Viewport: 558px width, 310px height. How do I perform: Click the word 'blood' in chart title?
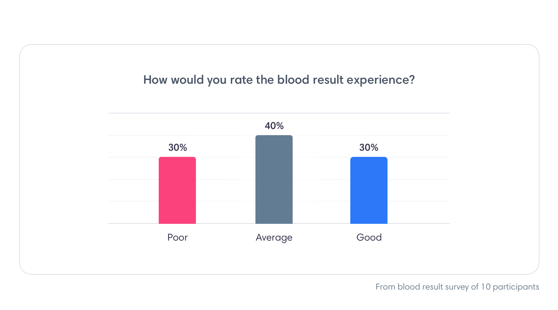293,80
